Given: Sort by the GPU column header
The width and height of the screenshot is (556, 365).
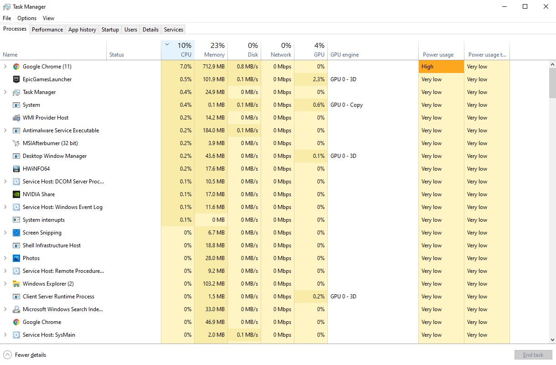Looking at the screenshot, I should [311, 50].
